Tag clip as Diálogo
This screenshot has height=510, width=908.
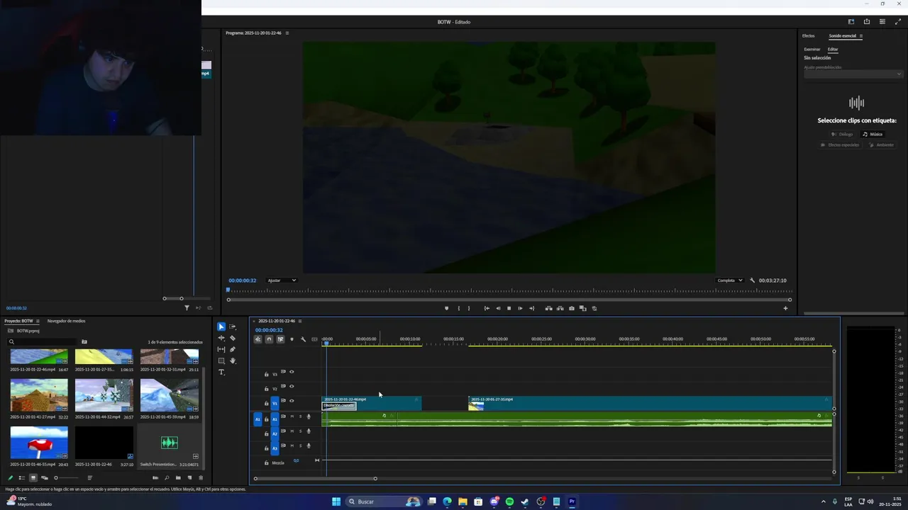pos(842,134)
